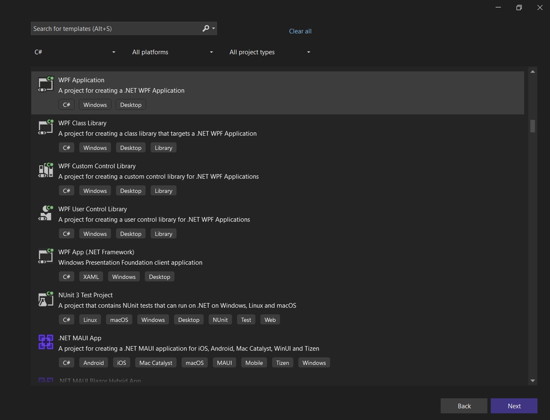
Task: Select WPF Class Library title
Action: point(83,123)
